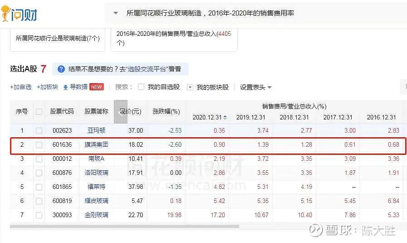Click stock code 601865
Screen dimensions: 407x243
coord(62,187)
